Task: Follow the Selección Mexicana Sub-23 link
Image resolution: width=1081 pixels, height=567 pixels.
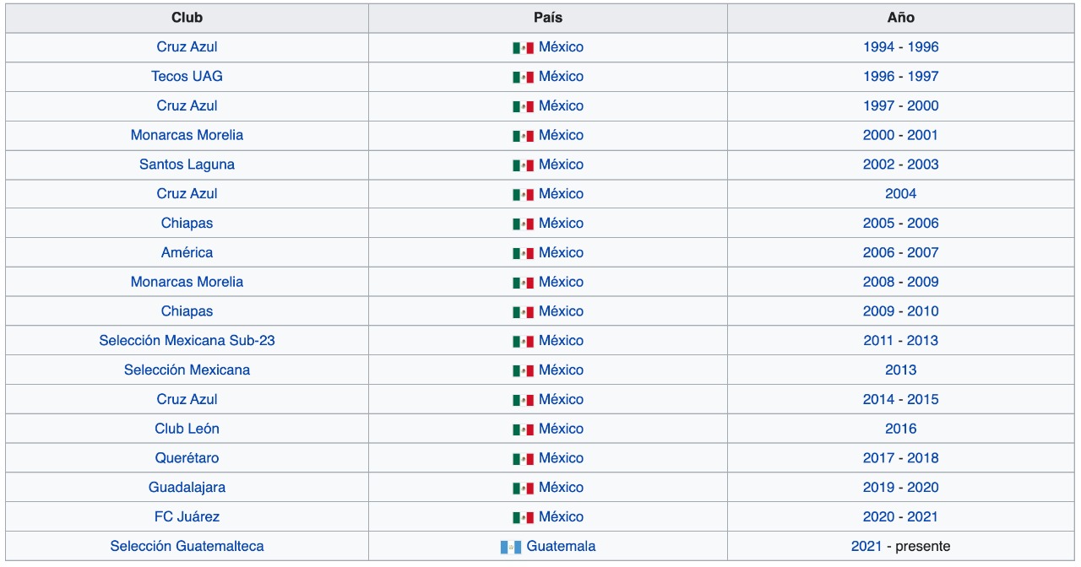Action: point(187,341)
